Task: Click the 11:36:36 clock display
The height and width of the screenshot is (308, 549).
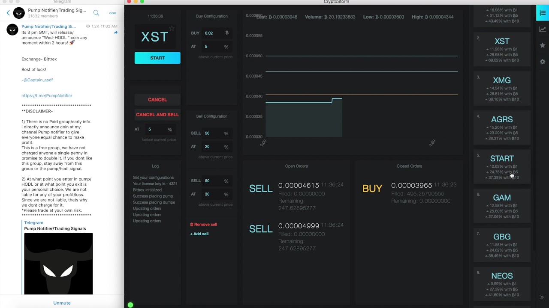Action: click(155, 16)
